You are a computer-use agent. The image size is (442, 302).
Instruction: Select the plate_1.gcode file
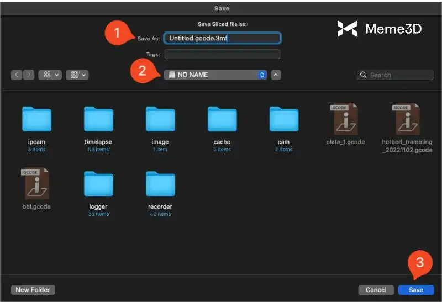pos(345,119)
